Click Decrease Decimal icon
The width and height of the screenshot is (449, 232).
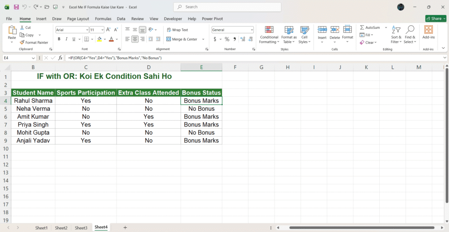250,39
